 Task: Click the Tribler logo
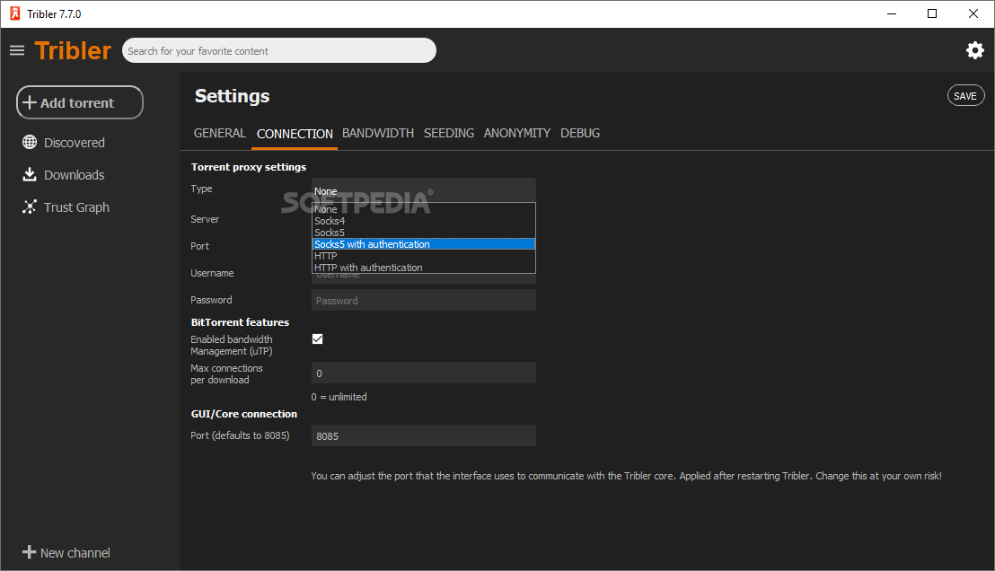pos(73,51)
